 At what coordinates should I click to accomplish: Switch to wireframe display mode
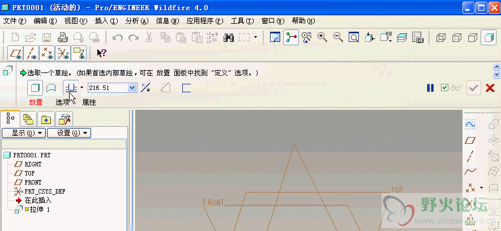click(x=441, y=38)
